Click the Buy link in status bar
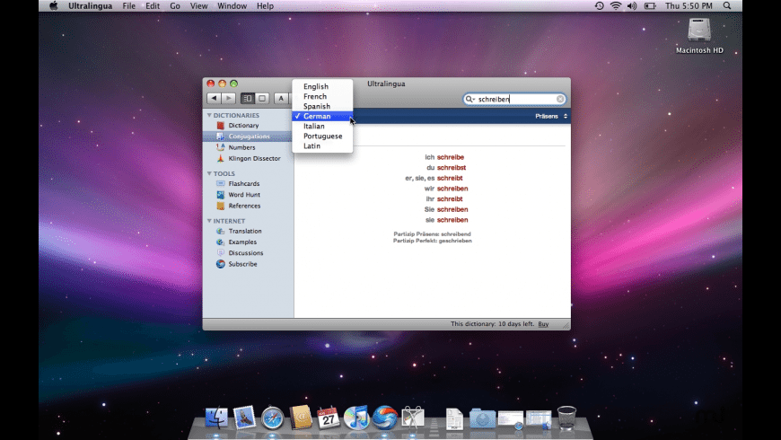The height and width of the screenshot is (440, 781). coord(543,324)
